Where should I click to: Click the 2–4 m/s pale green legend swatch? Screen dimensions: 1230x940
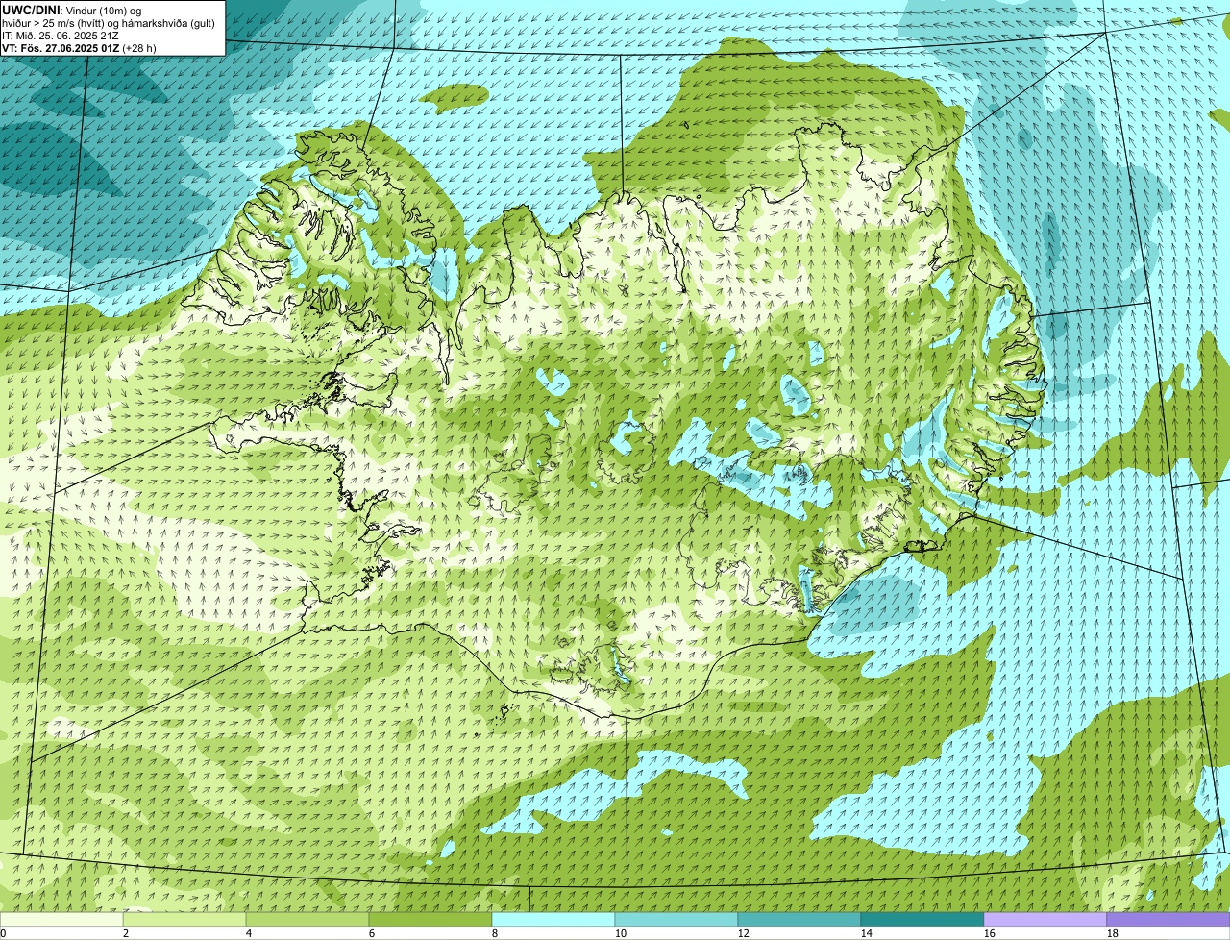point(184,920)
